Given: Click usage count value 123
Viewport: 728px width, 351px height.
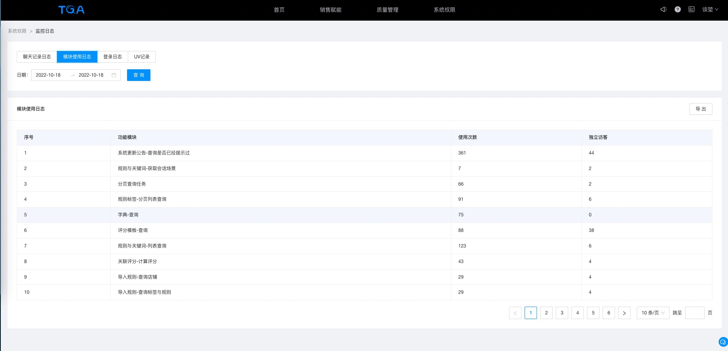Looking at the screenshot, I should coord(462,246).
